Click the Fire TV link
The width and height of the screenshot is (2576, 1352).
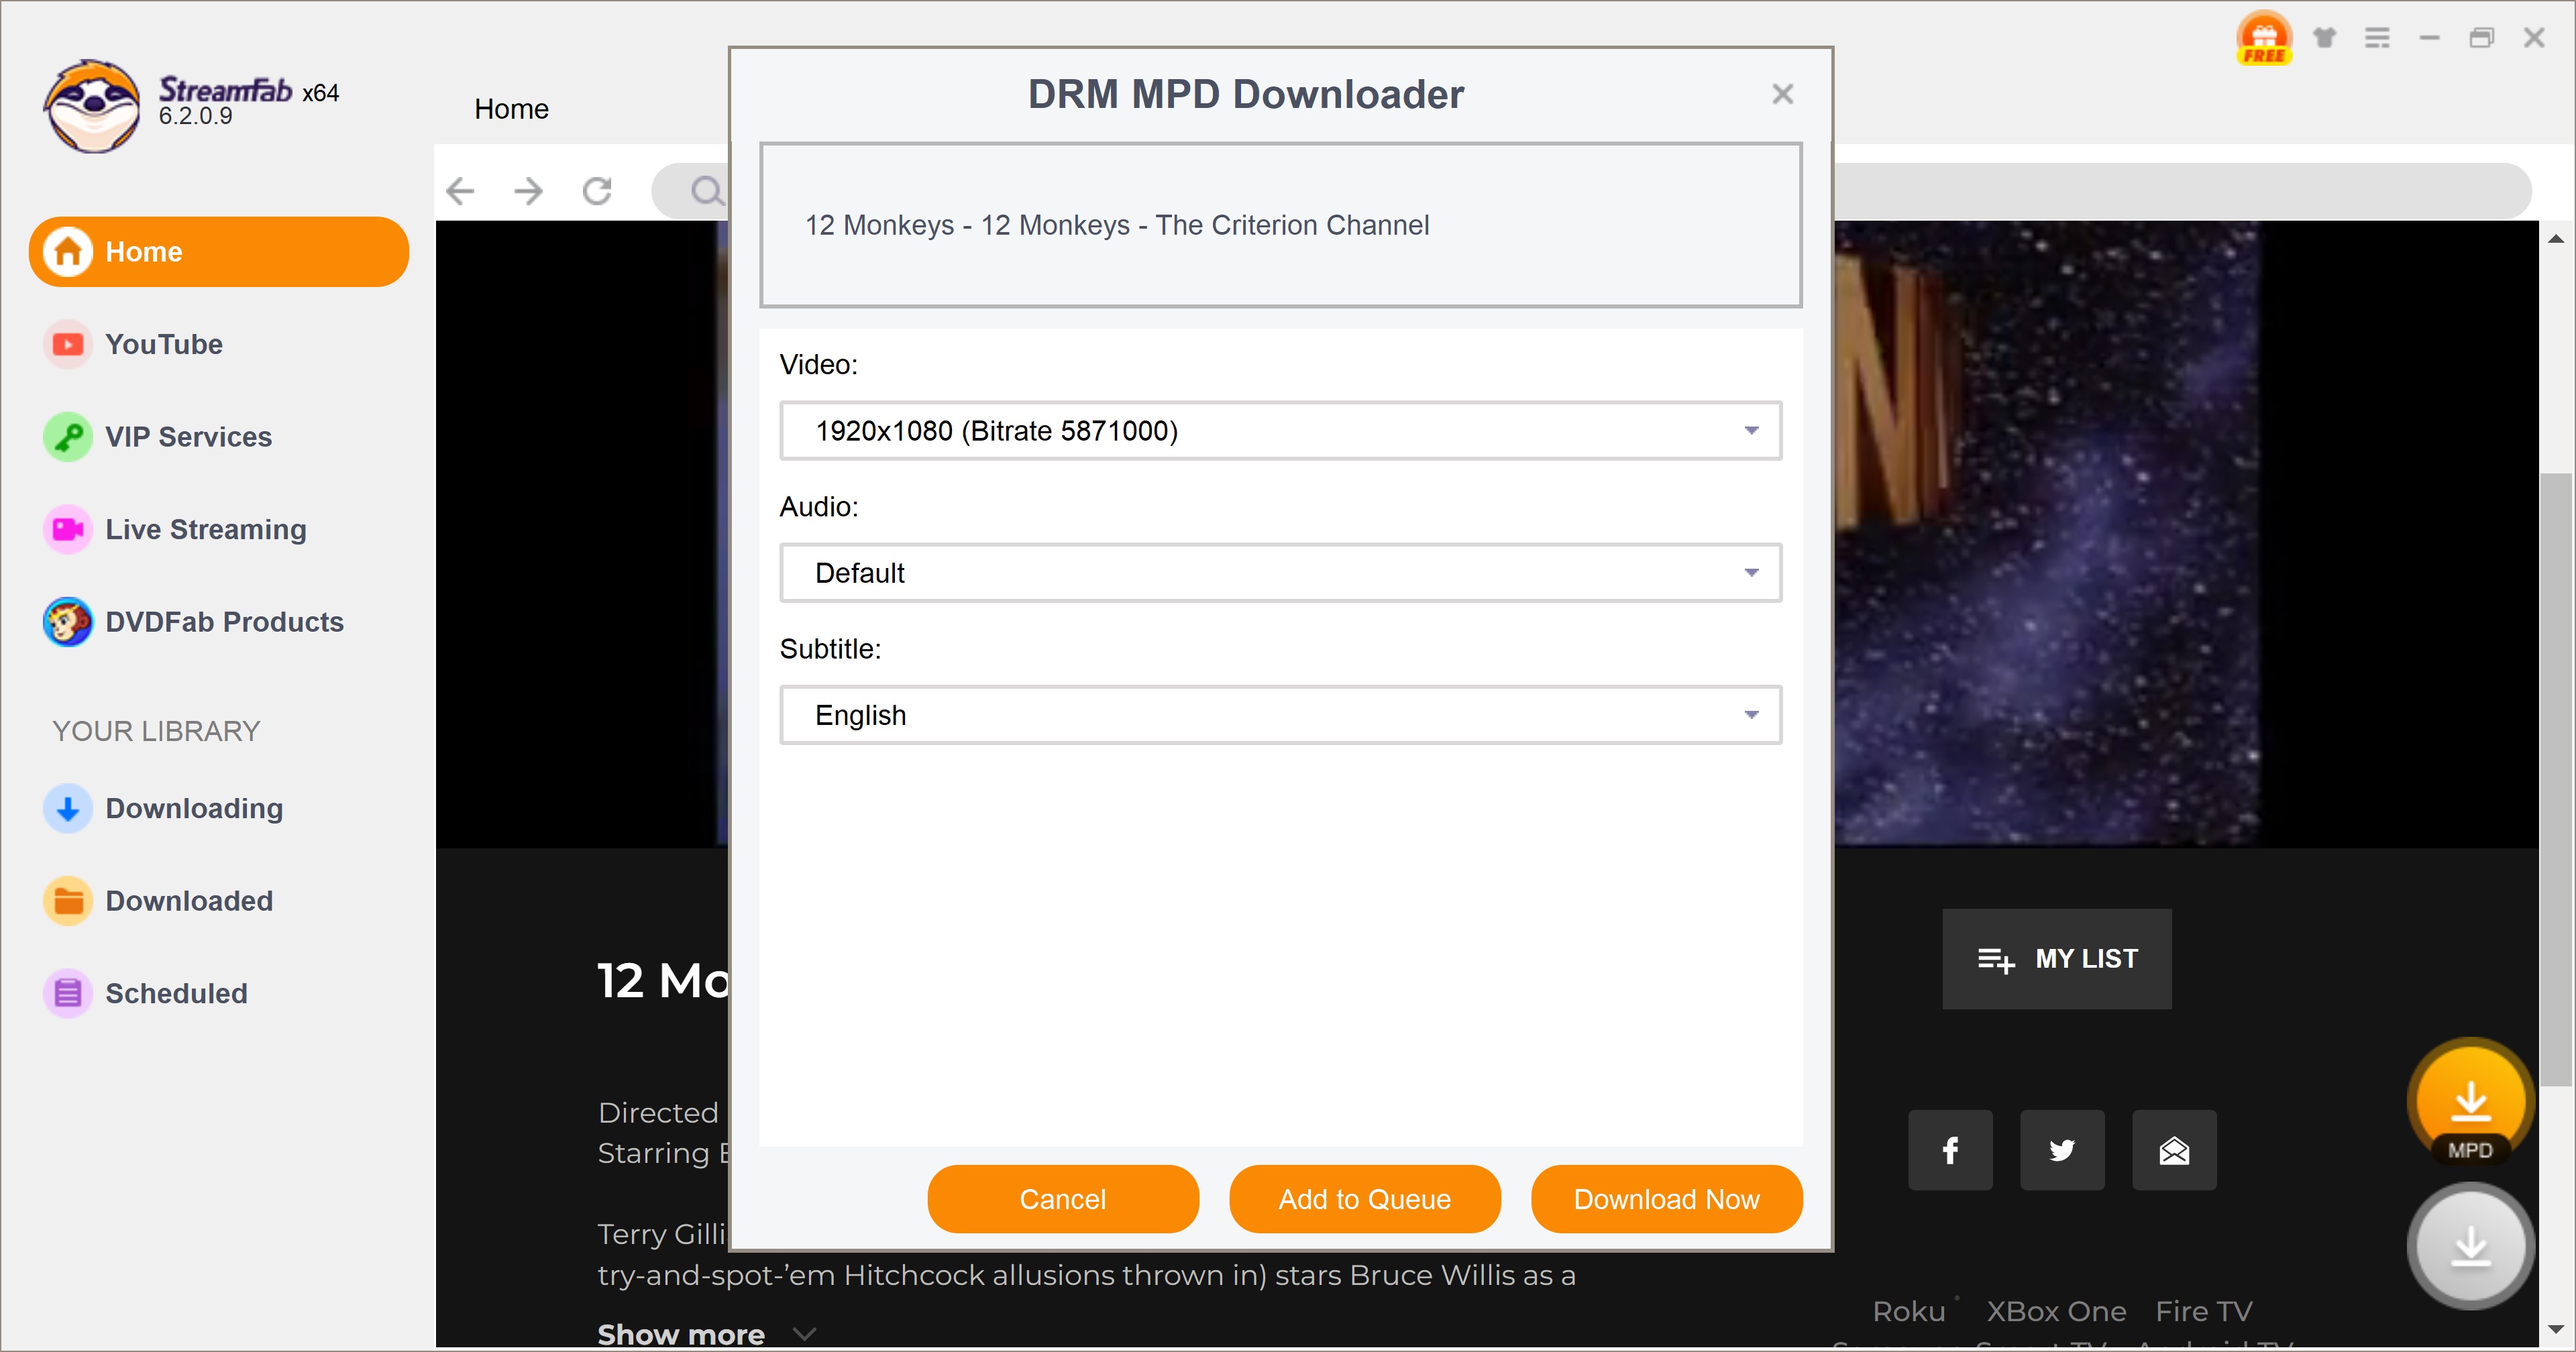(x=2204, y=1311)
